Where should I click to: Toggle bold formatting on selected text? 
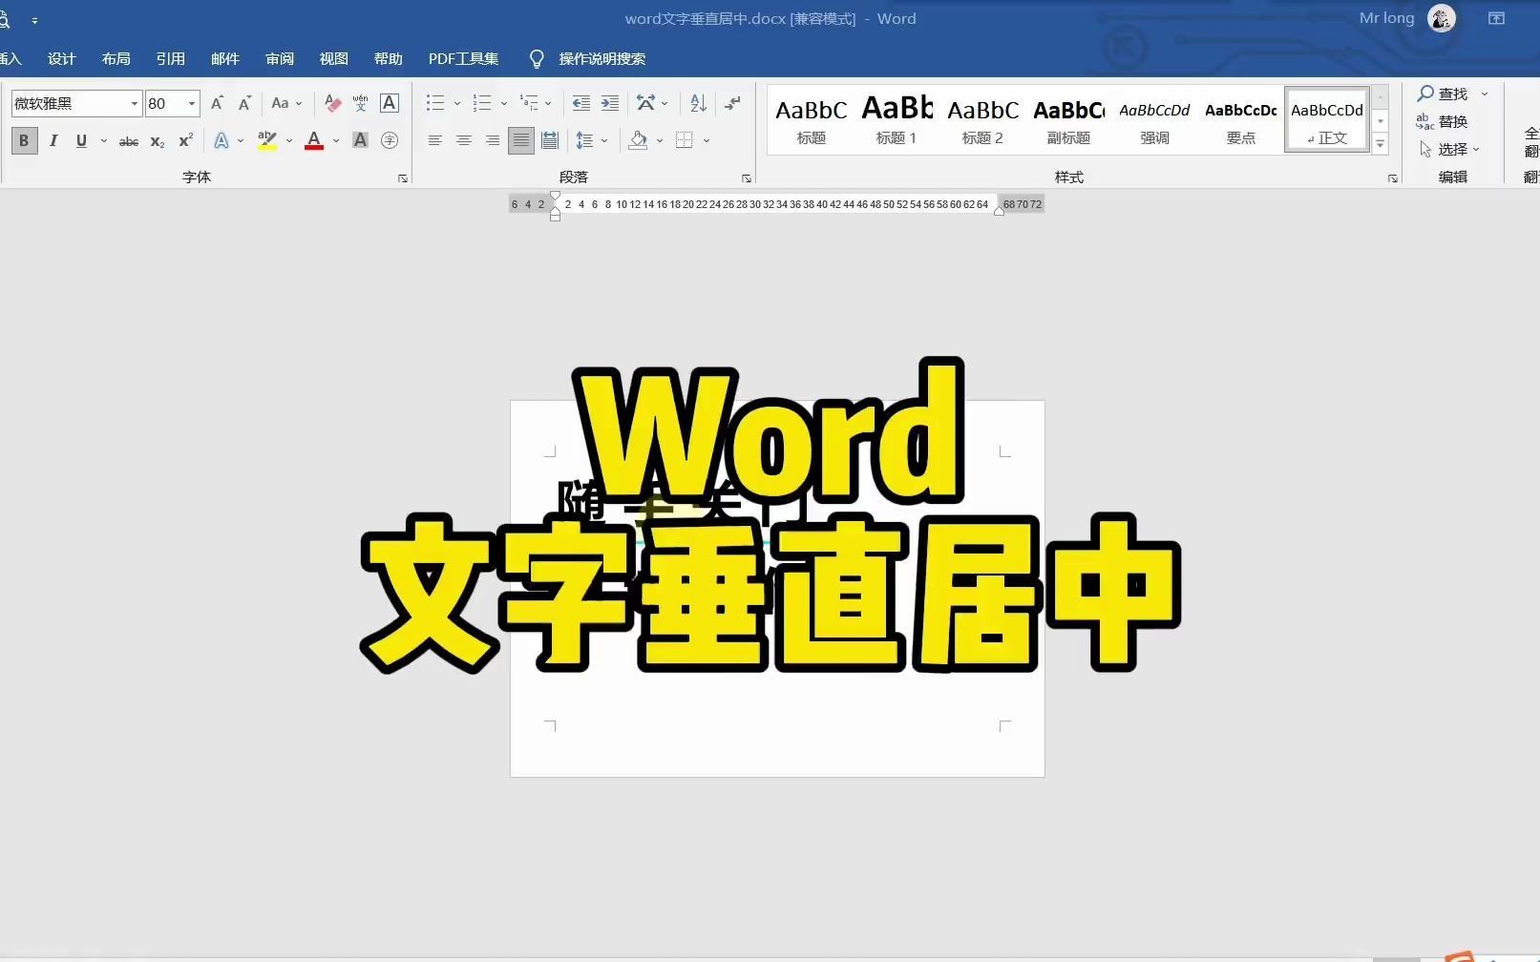[23, 140]
